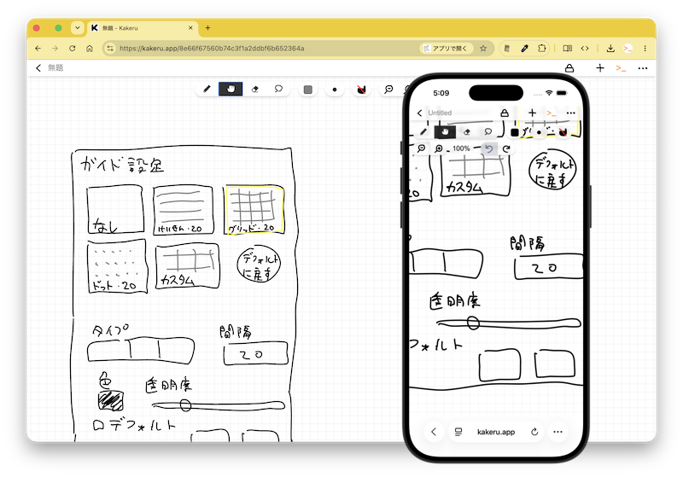
Task: Select the lasso tool in phone toolbar
Action: [488, 131]
